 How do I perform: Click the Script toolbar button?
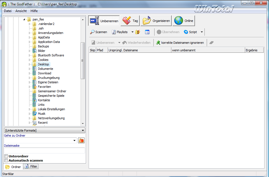190,32
